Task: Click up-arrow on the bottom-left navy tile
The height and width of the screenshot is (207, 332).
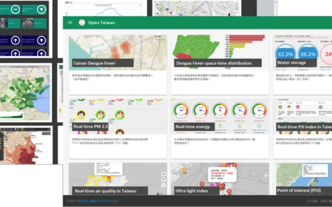Action: (x=15, y=53)
